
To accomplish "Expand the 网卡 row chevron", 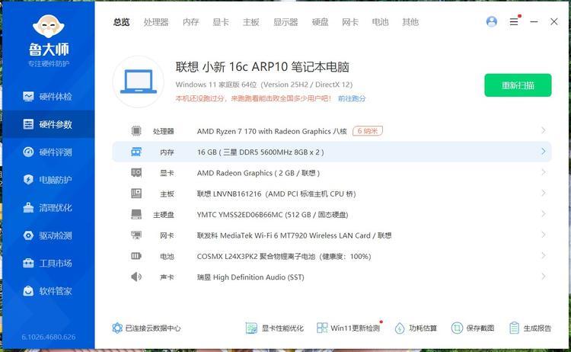I will pos(544,235).
